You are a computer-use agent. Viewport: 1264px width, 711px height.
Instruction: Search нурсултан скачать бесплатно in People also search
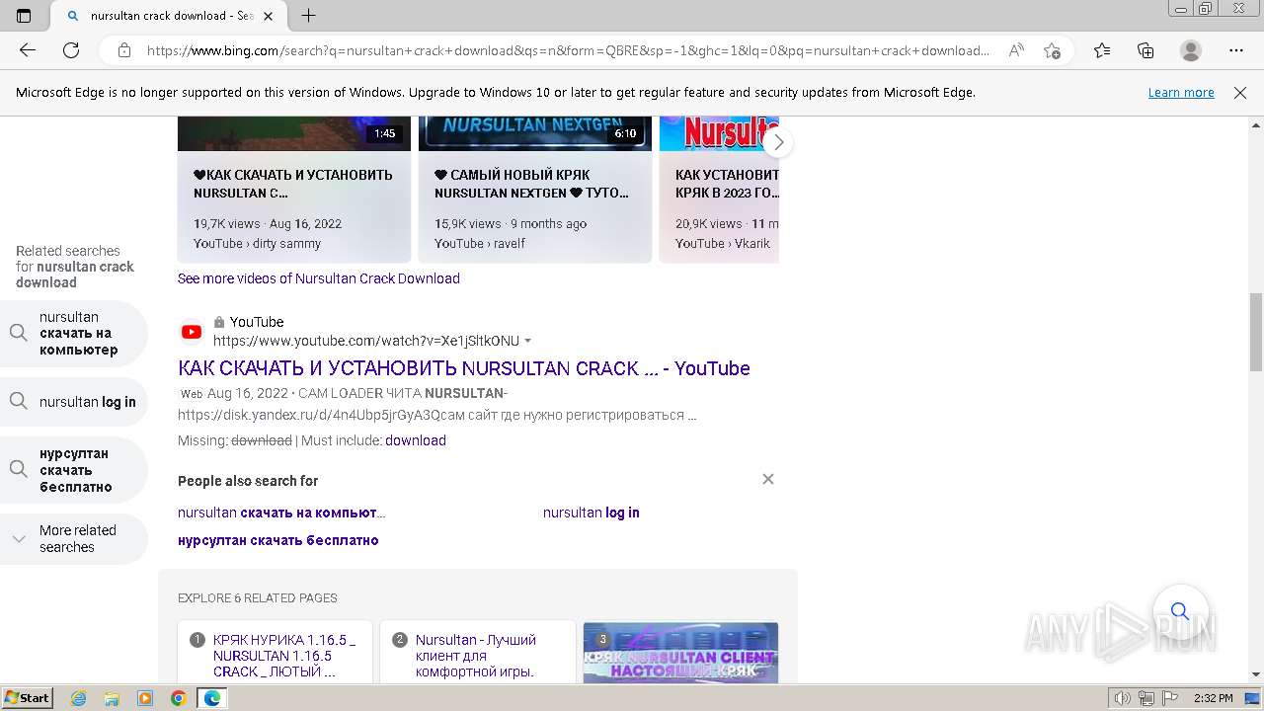pos(278,540)
